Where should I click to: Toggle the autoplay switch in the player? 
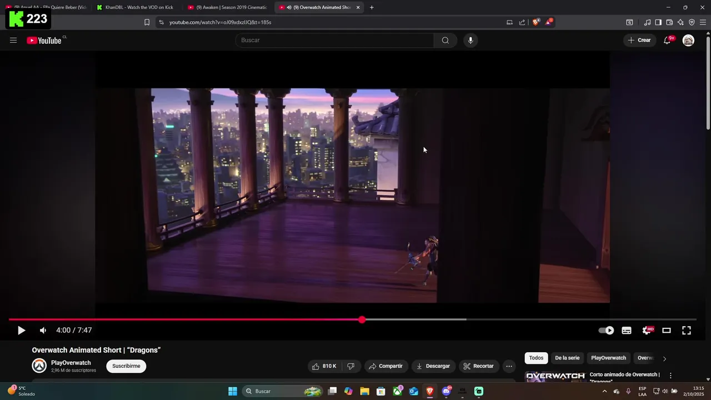(x=606, y=330)
